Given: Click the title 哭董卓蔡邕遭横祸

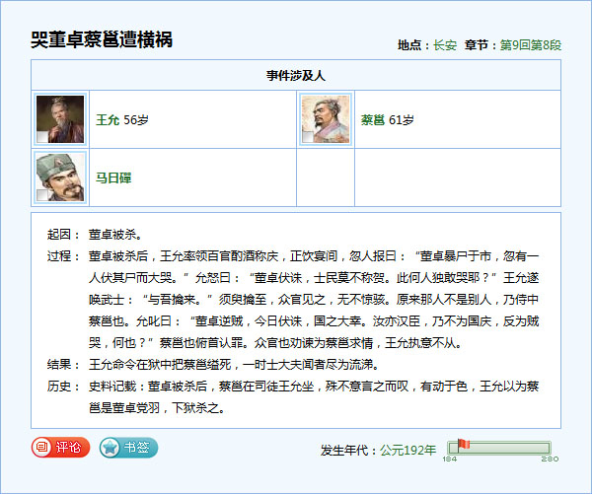Looking at the screenshot, I should click(102, 40).
